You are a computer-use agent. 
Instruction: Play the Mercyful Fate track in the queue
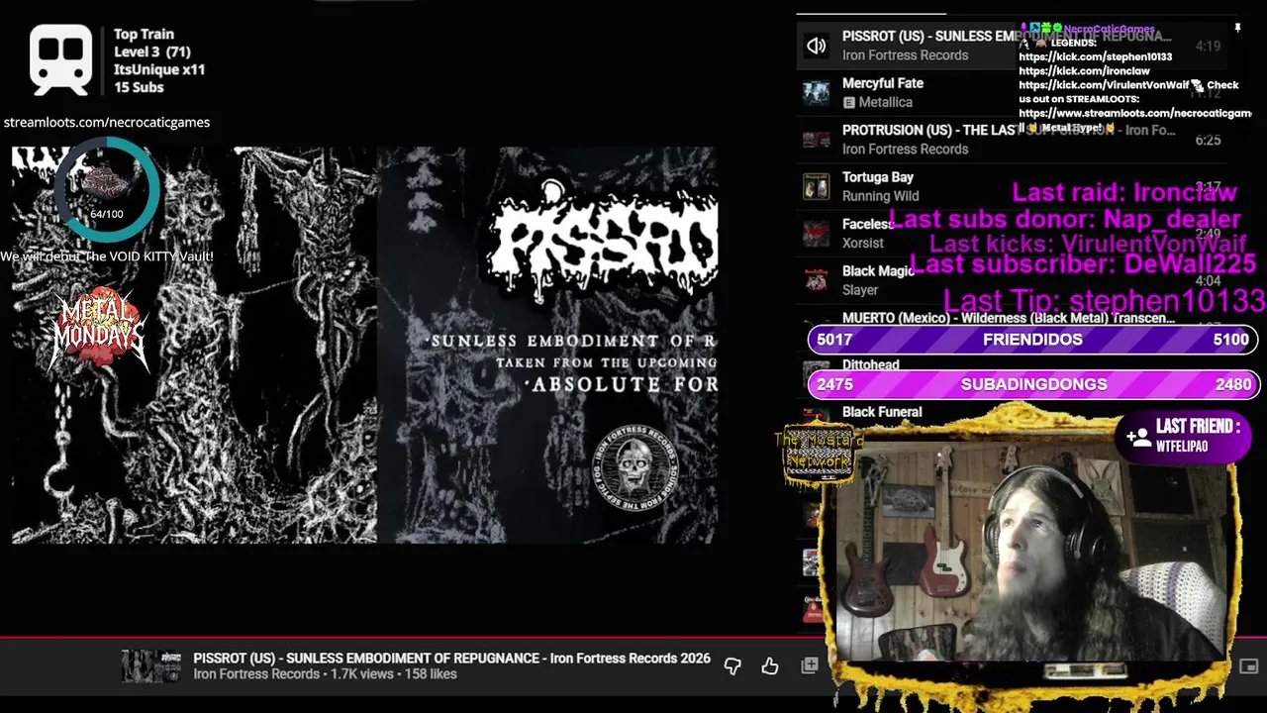pyautogui.click(x=883, y=83)
